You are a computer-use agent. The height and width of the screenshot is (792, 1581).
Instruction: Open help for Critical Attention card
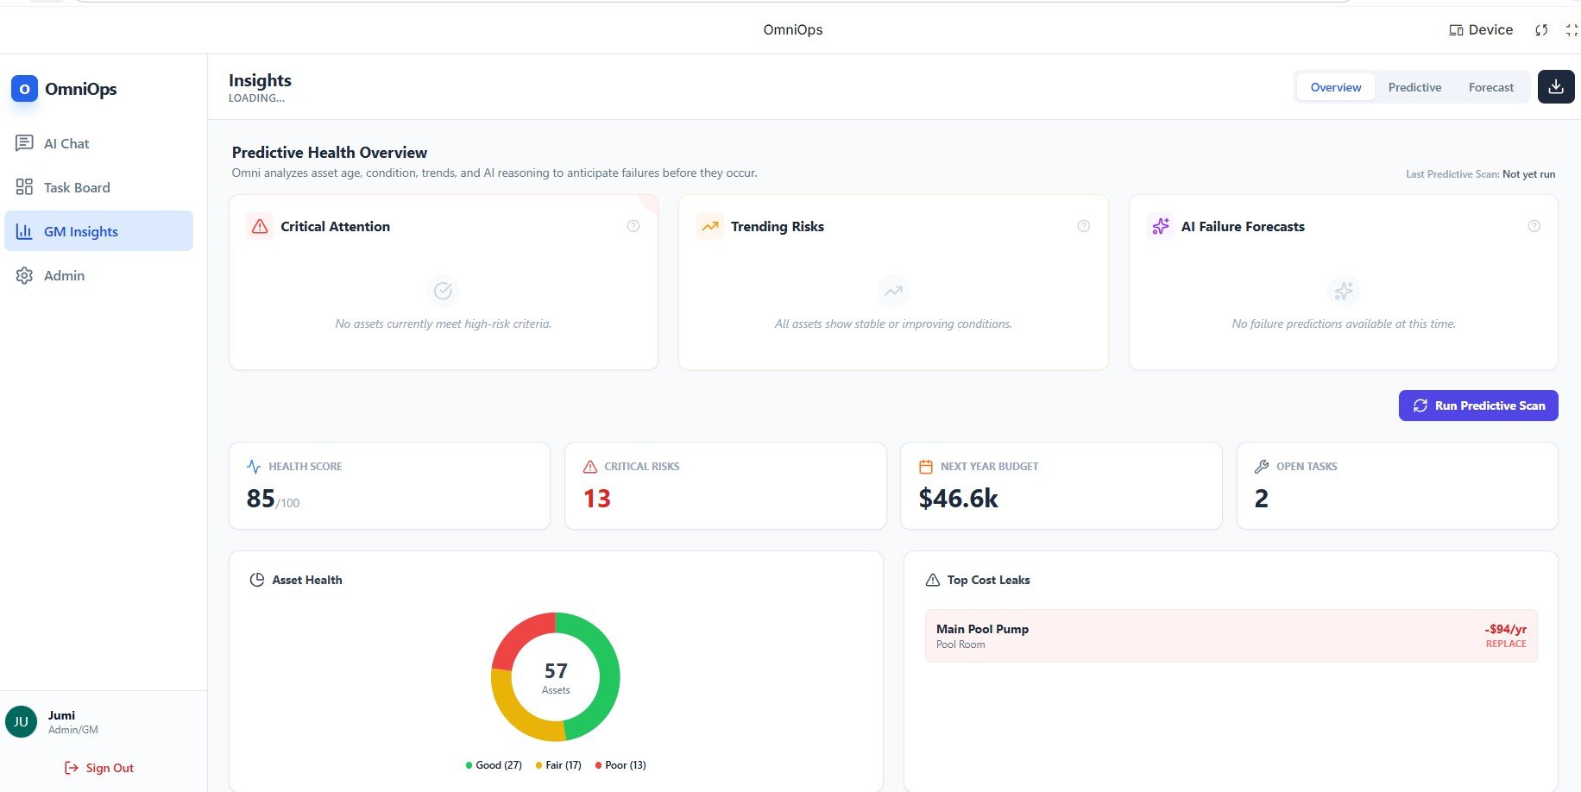click(x=633, y=226)
